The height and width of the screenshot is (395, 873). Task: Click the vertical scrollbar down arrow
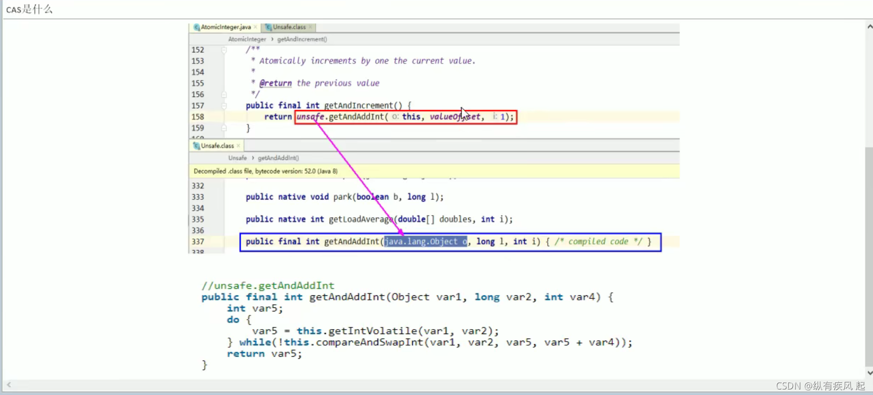point(869,373)
